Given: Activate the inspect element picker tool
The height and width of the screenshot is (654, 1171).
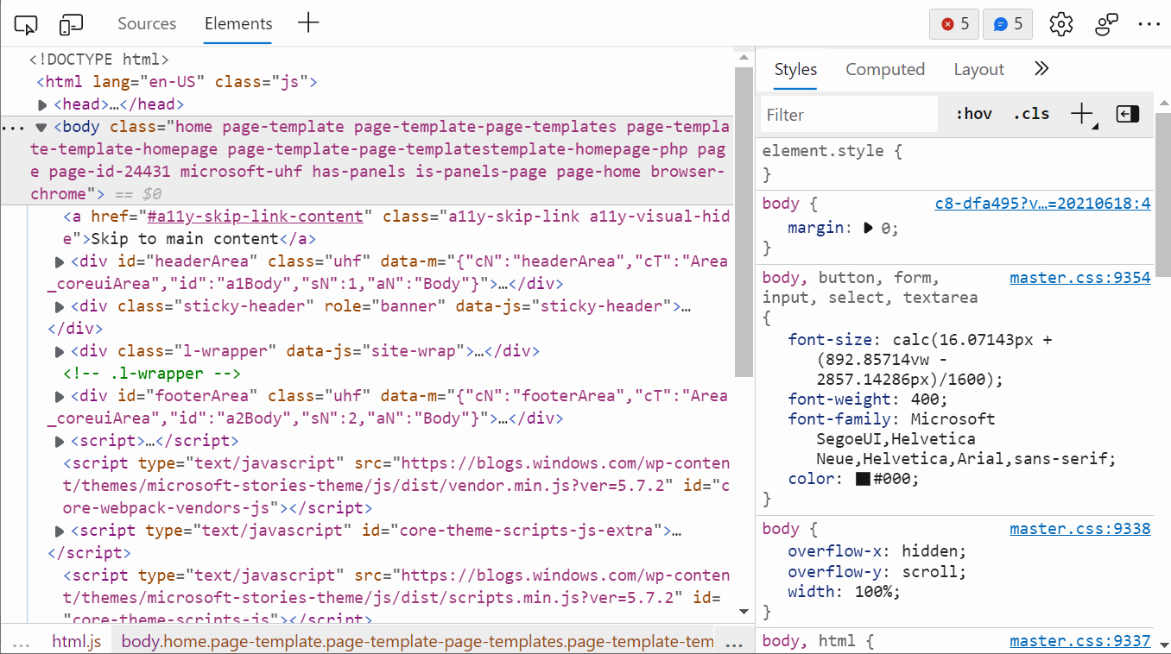Looking at the screenshot, I should (x=27, y=24).
